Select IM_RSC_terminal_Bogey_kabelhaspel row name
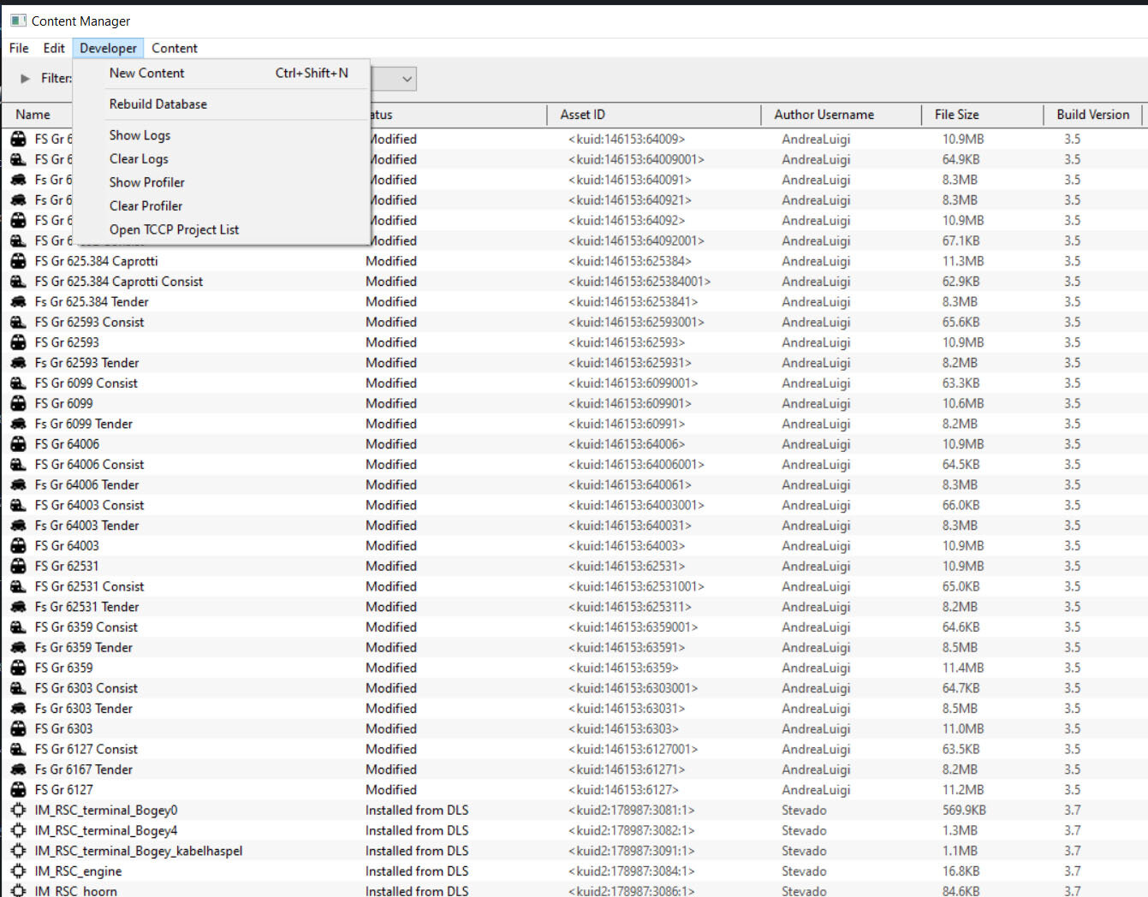Viewport: 1148px width, 897px height. pos(139,851)
